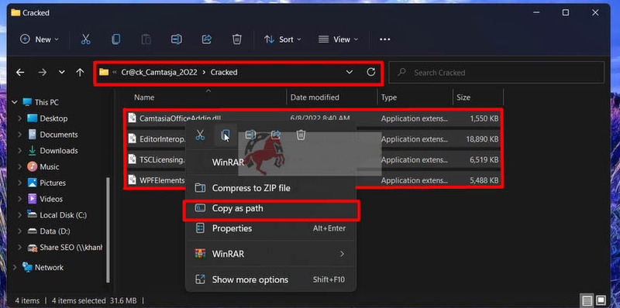The width and height of the screenshot is (620, 308).
Task: Click the 6/8/2022 8:40 AM date cell
Action: [x=320, y=118]
